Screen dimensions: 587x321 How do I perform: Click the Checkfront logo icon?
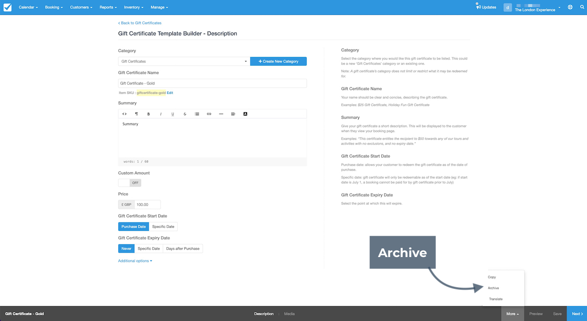[x=7, y=7]
